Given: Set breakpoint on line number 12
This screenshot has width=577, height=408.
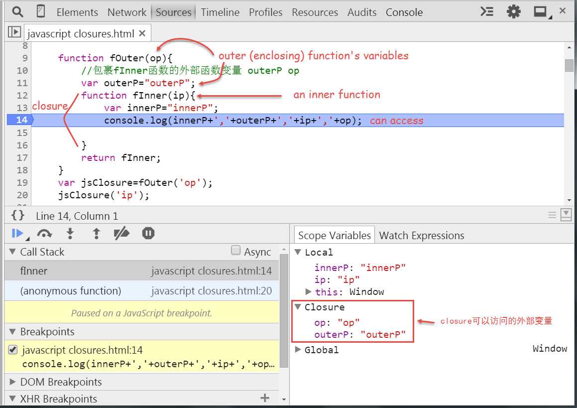Looking at the screenshot, I should [x=22, y=95].
